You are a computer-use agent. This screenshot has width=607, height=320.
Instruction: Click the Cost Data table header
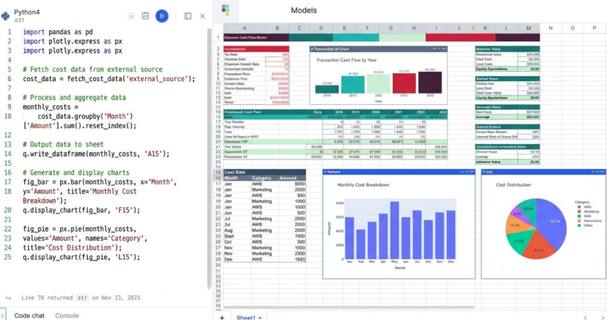[x=265, y=172]
